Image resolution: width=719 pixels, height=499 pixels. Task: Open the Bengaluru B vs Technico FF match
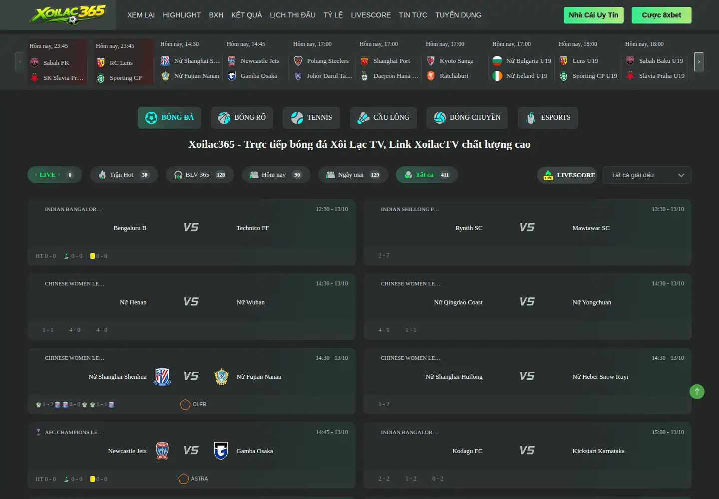tap(191, 232)
